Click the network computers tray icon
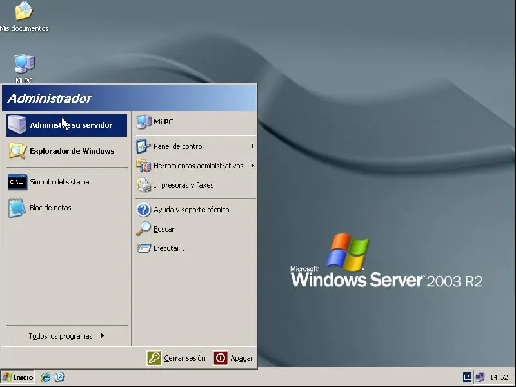This screenshot has width=516, height=387. tap(480, 377)
